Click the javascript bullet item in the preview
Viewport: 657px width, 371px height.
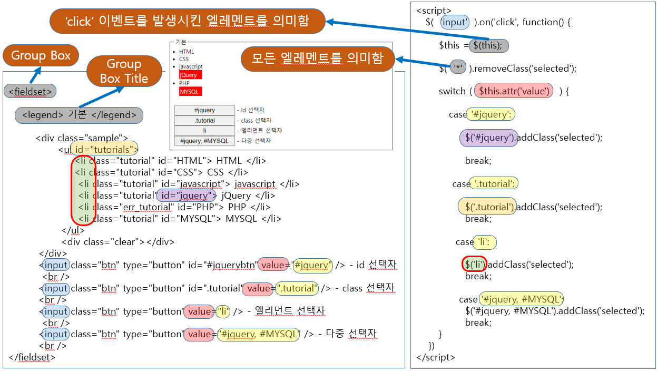tap(191, 66)
